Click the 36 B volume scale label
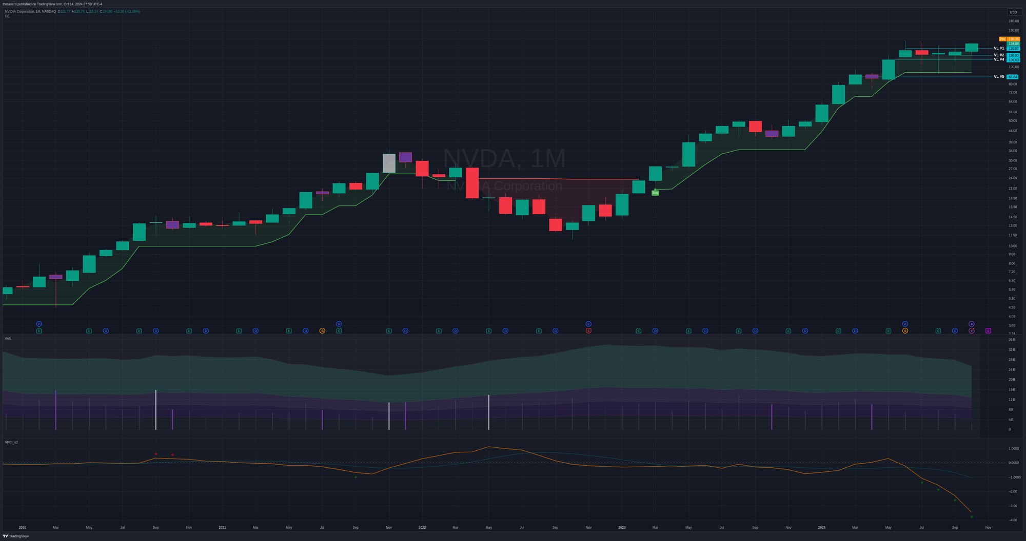1026x541 pixels. tap(1012, 340)
